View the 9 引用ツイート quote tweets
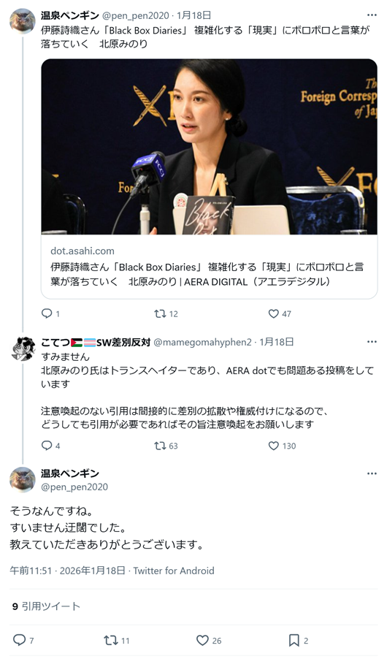Image resolution: width=387 pixels, height=659 pixels. point(46,606)
